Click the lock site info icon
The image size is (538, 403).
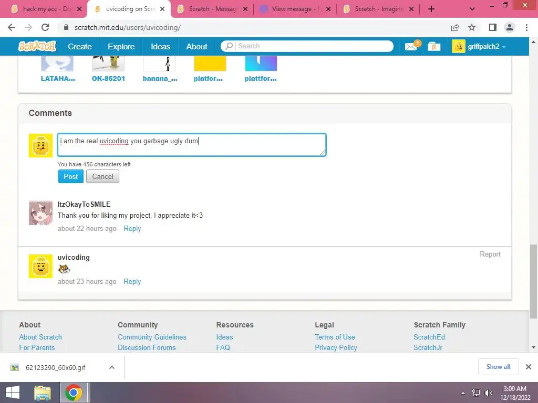(66, 27)
